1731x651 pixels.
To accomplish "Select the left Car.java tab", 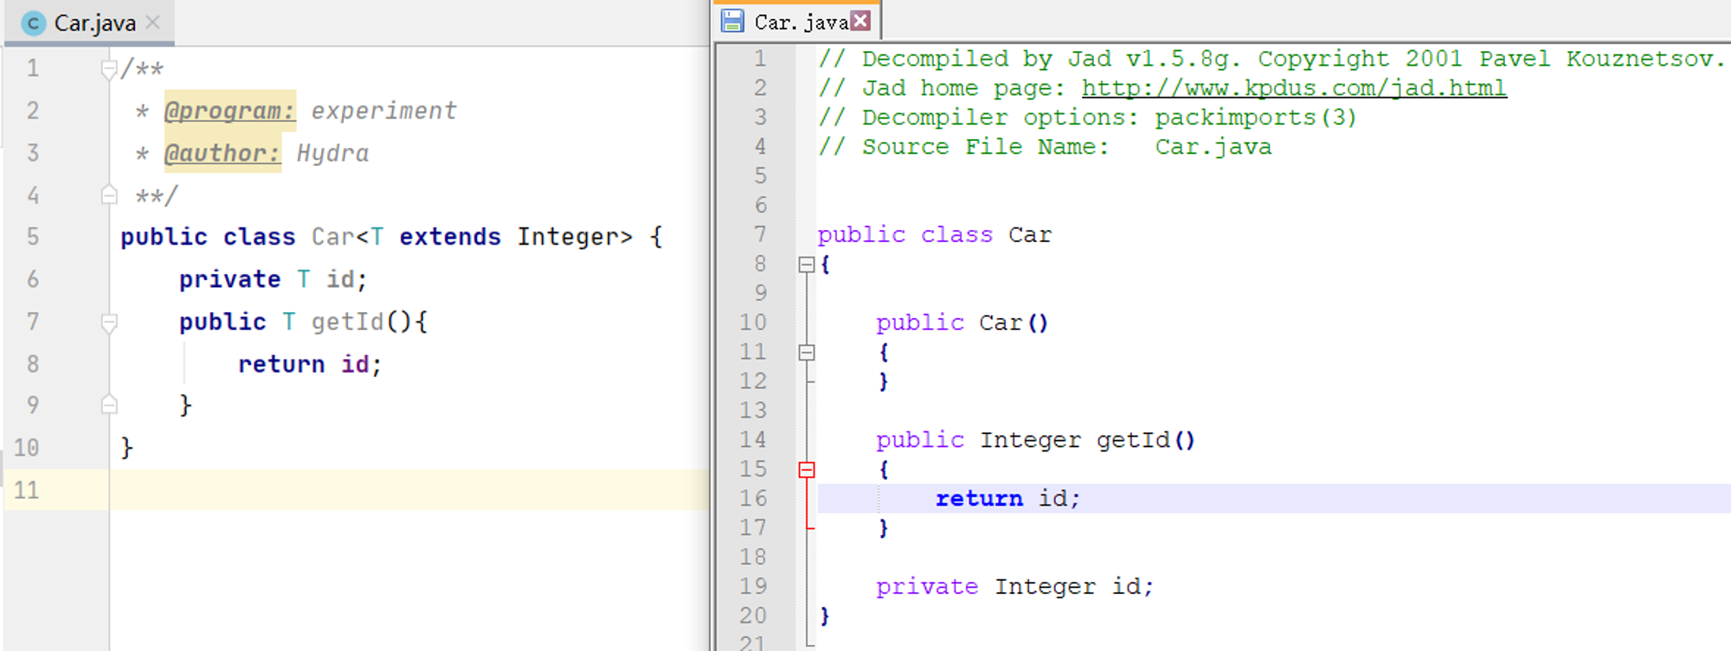I will click(90, 23).
